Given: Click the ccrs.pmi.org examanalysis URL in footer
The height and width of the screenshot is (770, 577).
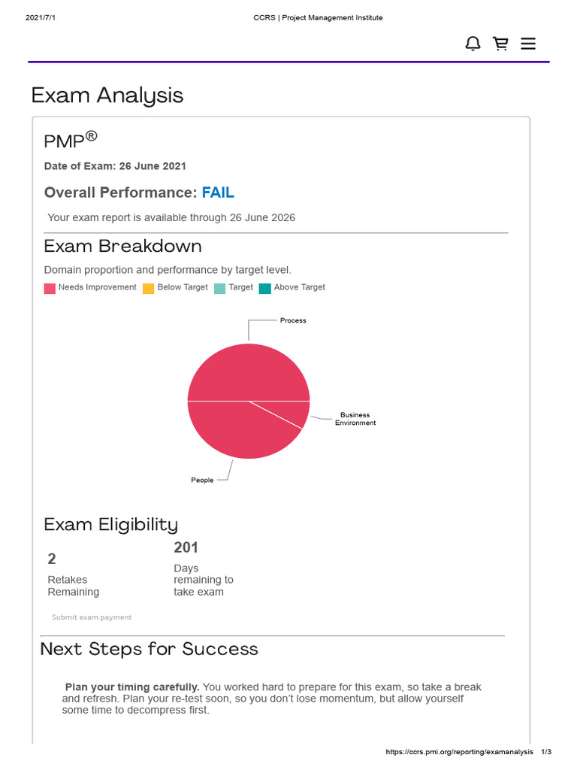Looking at the screenshot, I should 459,751.
